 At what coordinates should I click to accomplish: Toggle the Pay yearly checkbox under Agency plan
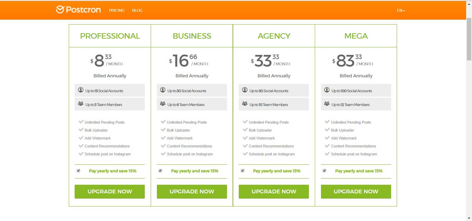pos(243,171)
